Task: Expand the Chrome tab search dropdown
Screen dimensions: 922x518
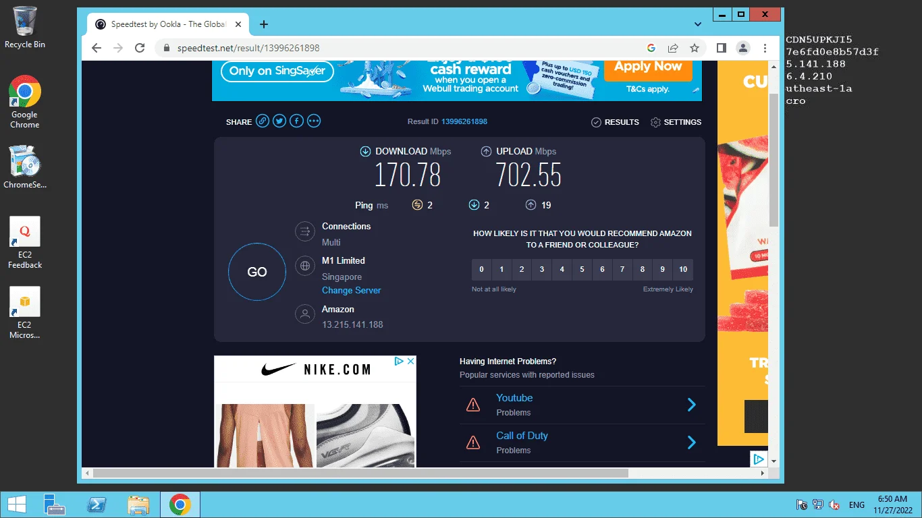Action: (x=698, y=24)
